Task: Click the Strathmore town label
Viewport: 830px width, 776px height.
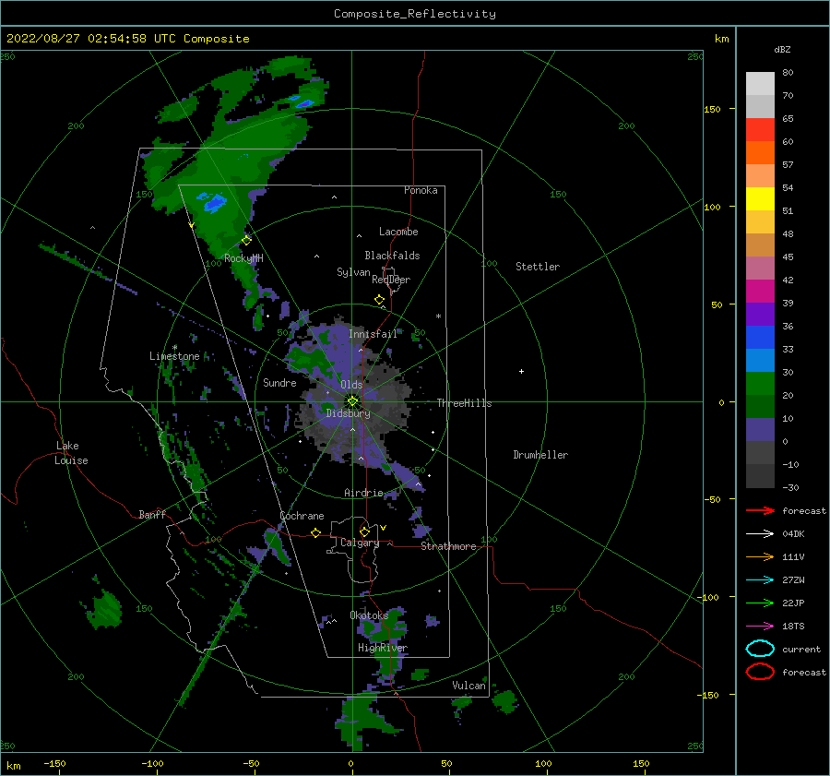Action: 448,546
